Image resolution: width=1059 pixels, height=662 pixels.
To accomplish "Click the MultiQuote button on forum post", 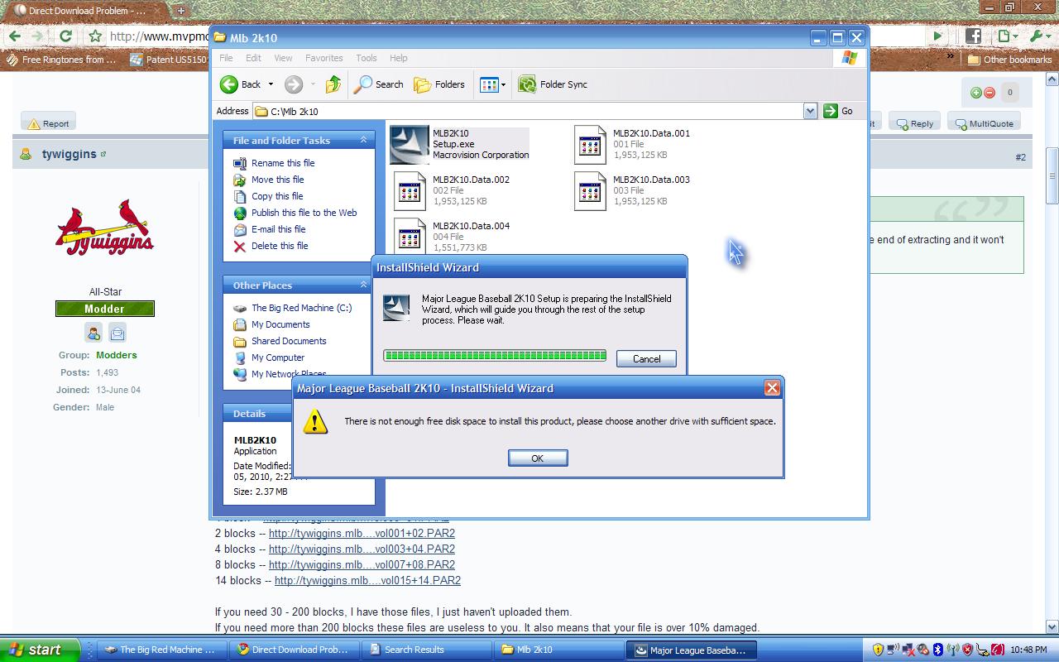I will pyautogui.click(x=983, y=123).
